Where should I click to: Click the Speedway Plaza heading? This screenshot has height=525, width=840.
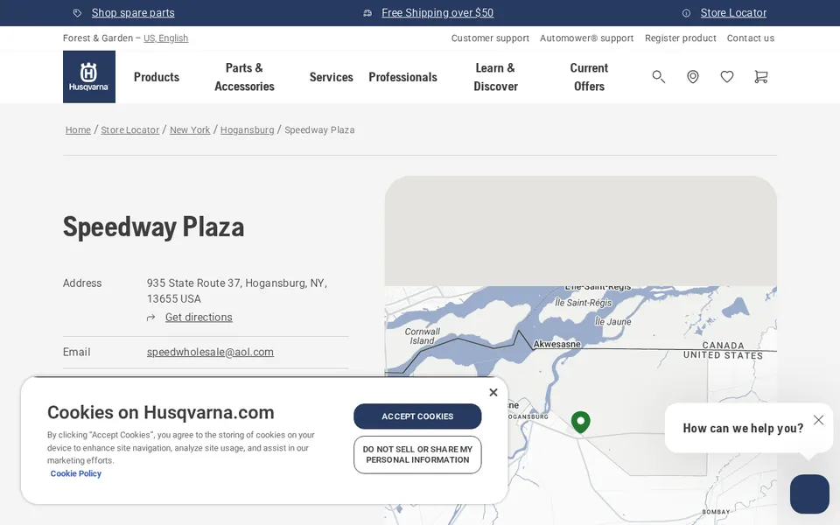coord(153,227)
